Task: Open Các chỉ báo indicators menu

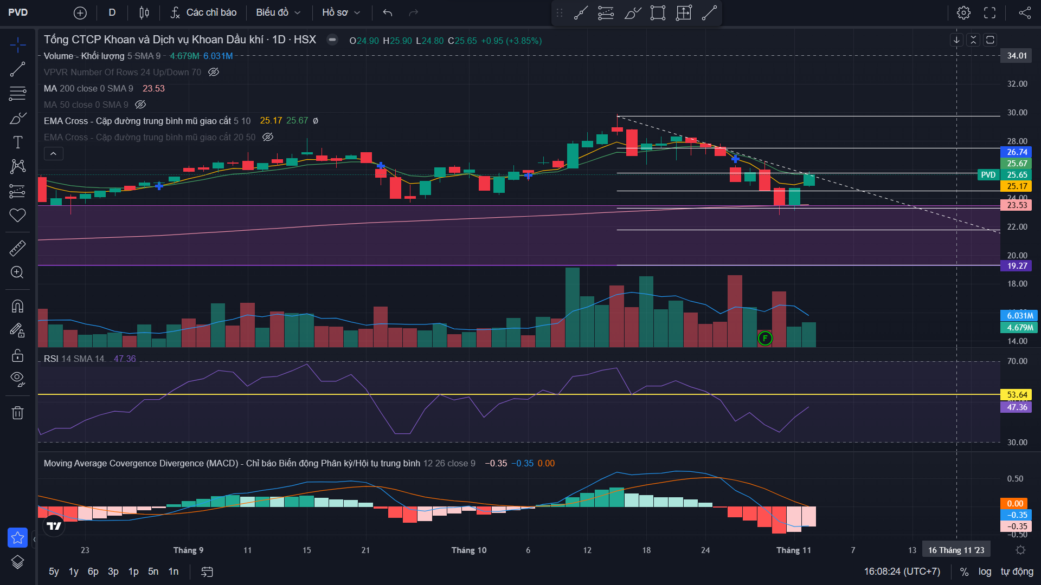Action: pos(203,12)
